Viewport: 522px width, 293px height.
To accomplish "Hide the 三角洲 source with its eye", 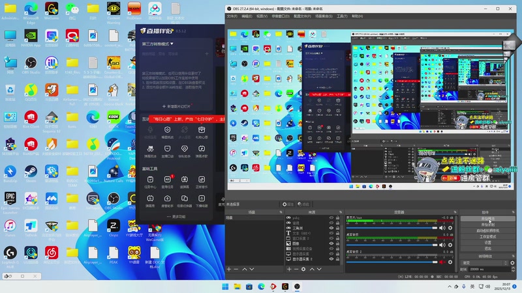I will pyautogui.click(x=331, y=229).
